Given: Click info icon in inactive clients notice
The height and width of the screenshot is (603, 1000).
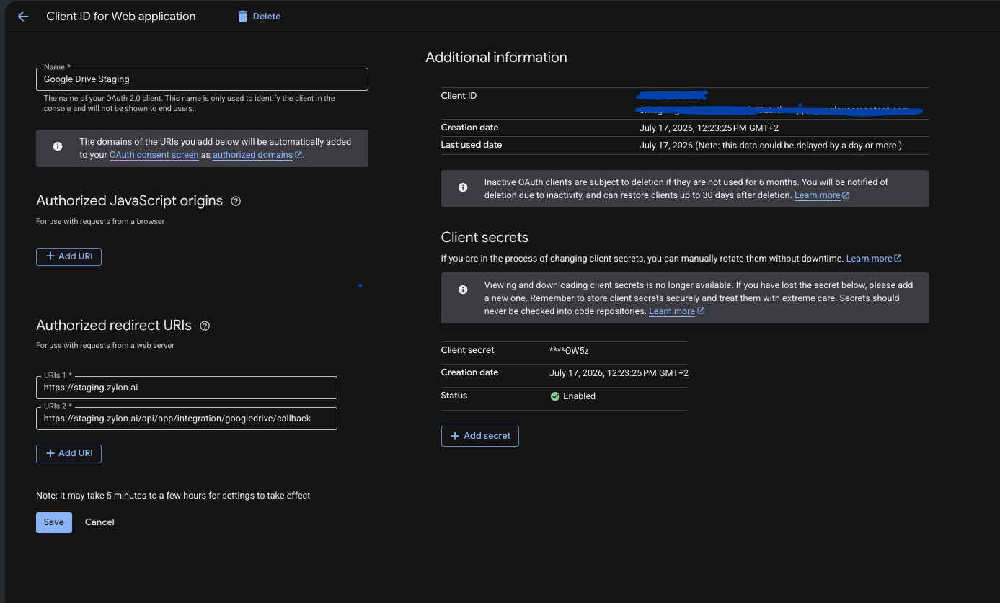Looking at the screenshot, I should (x=463, y=187).
